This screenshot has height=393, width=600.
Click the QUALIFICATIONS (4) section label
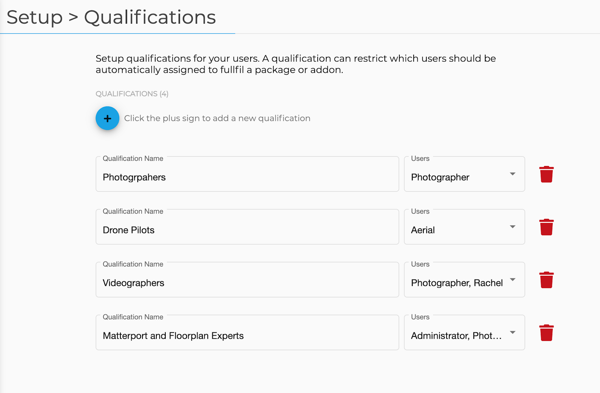tap(132, 94)
